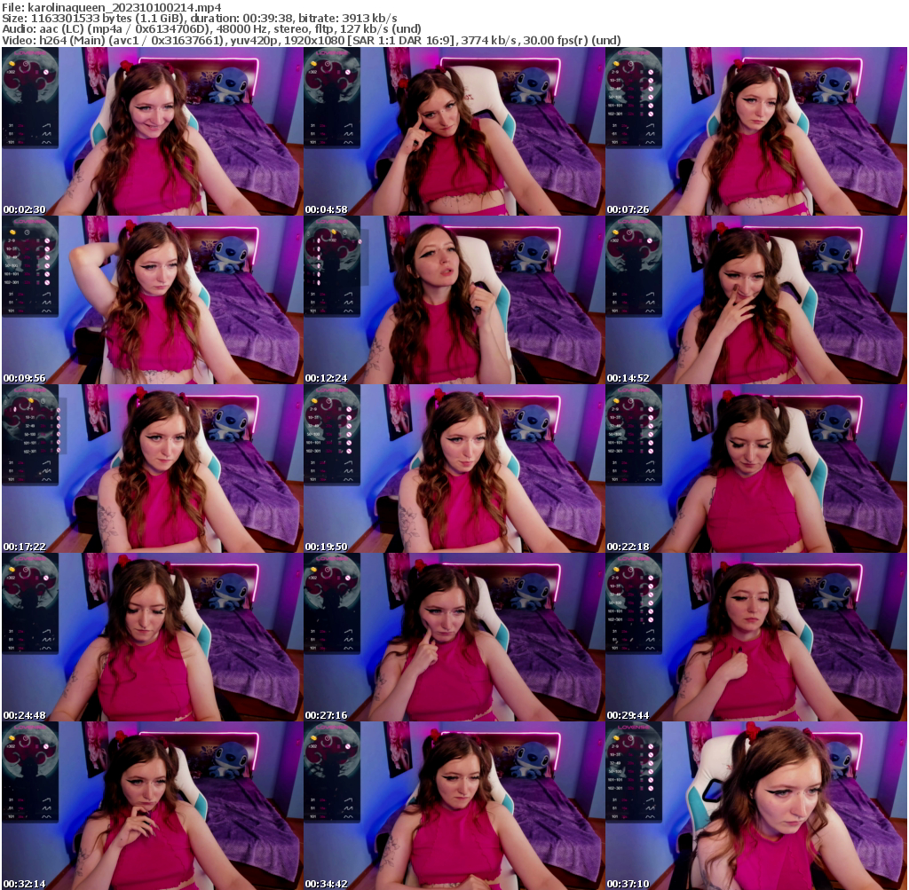This screenshot has width=909, height=890.
Task: Select the 00:27:16 thumbnail
Action: click(x=454, y=637)
